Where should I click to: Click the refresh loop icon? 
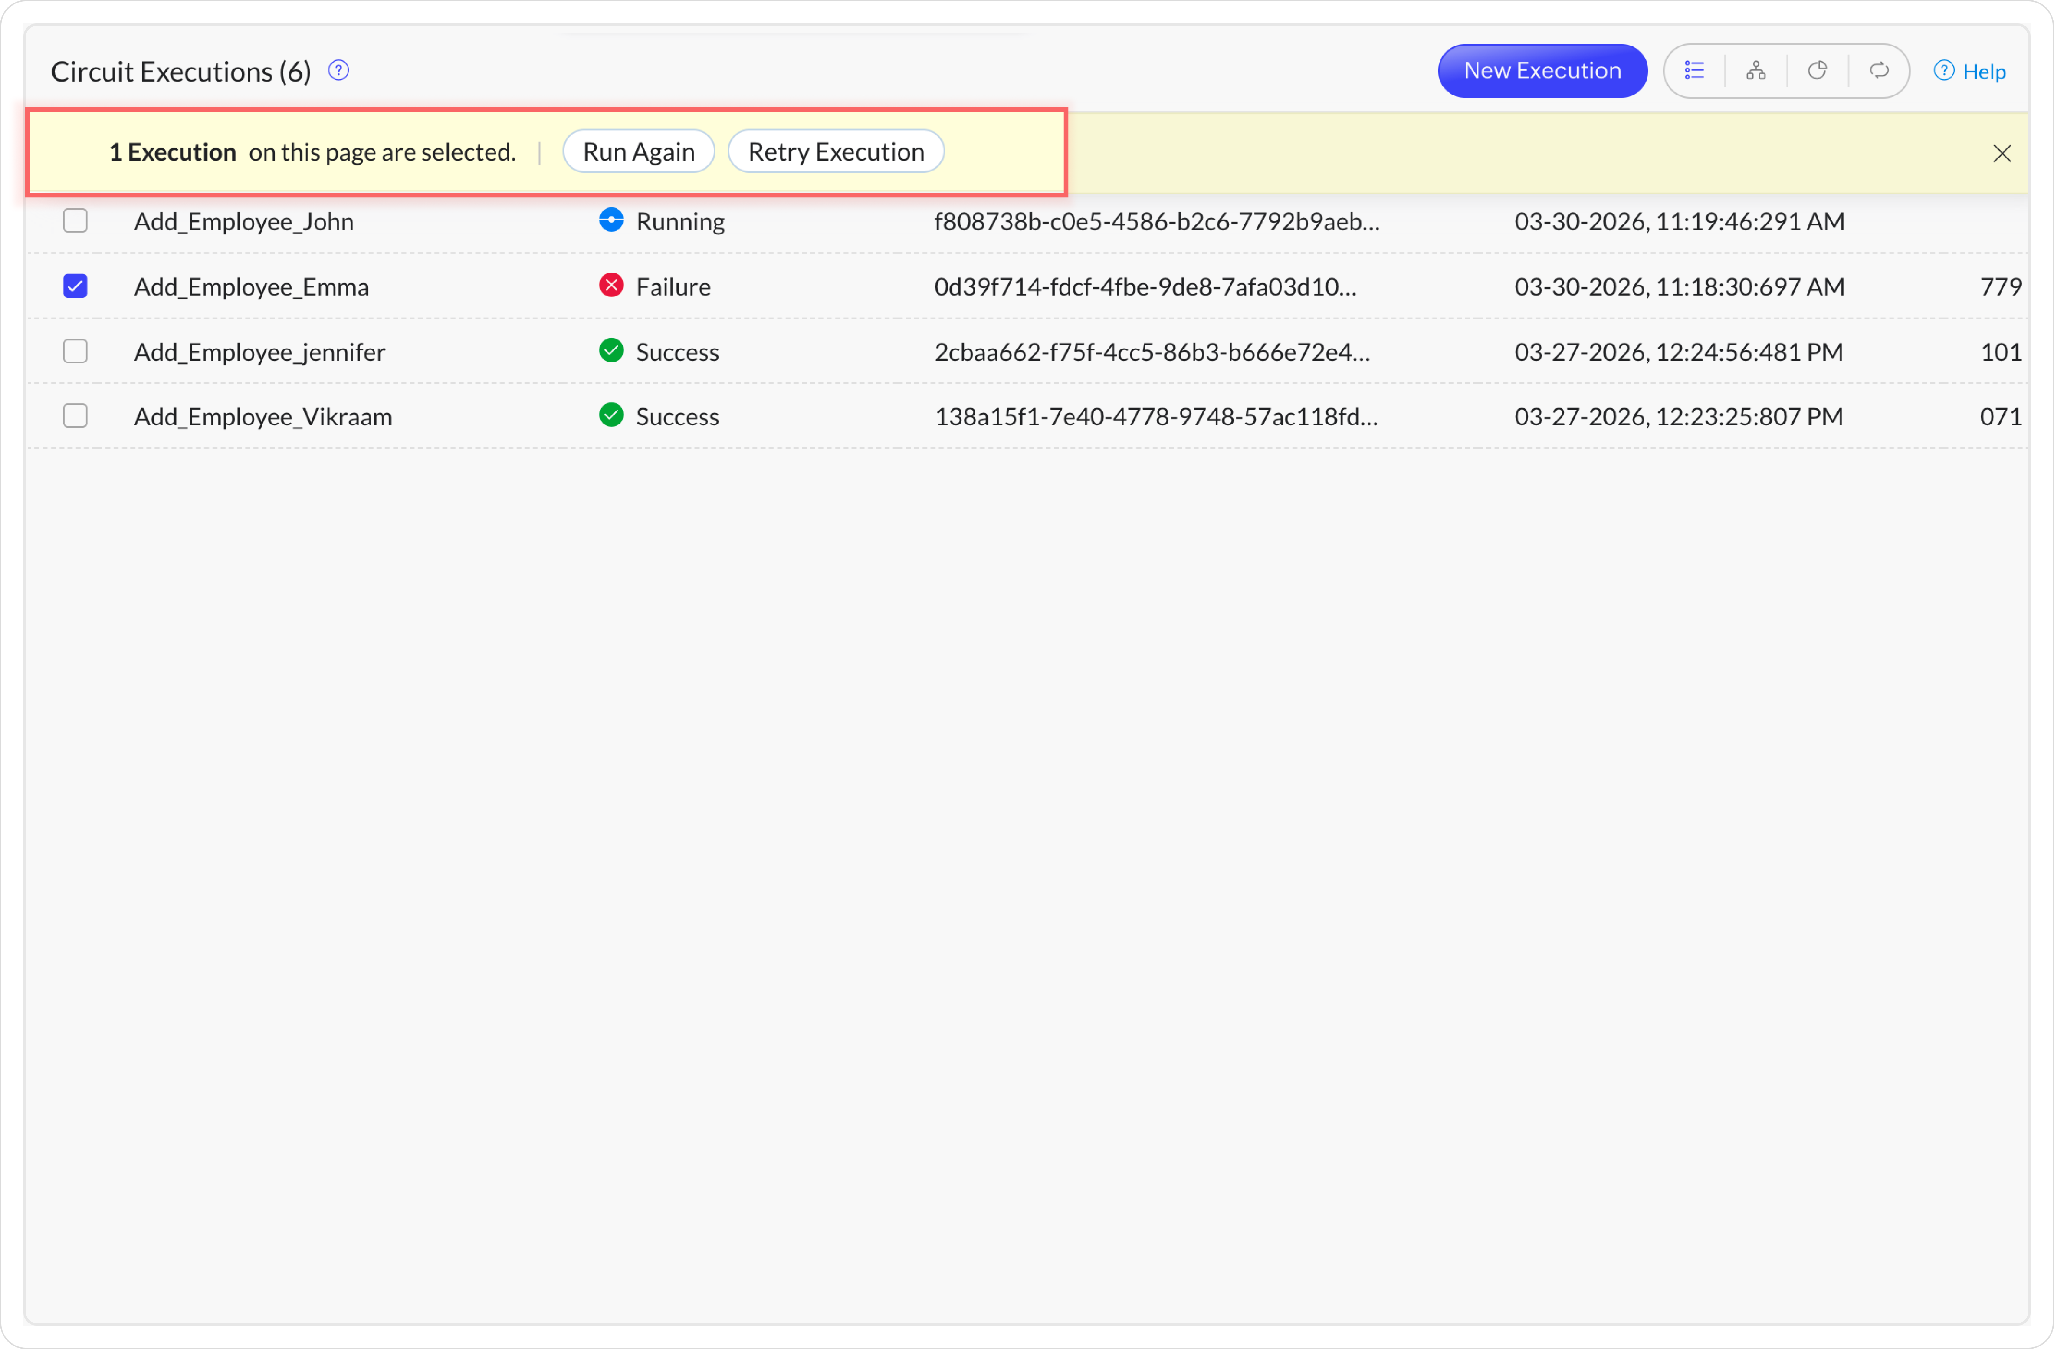click(1879, 71)
